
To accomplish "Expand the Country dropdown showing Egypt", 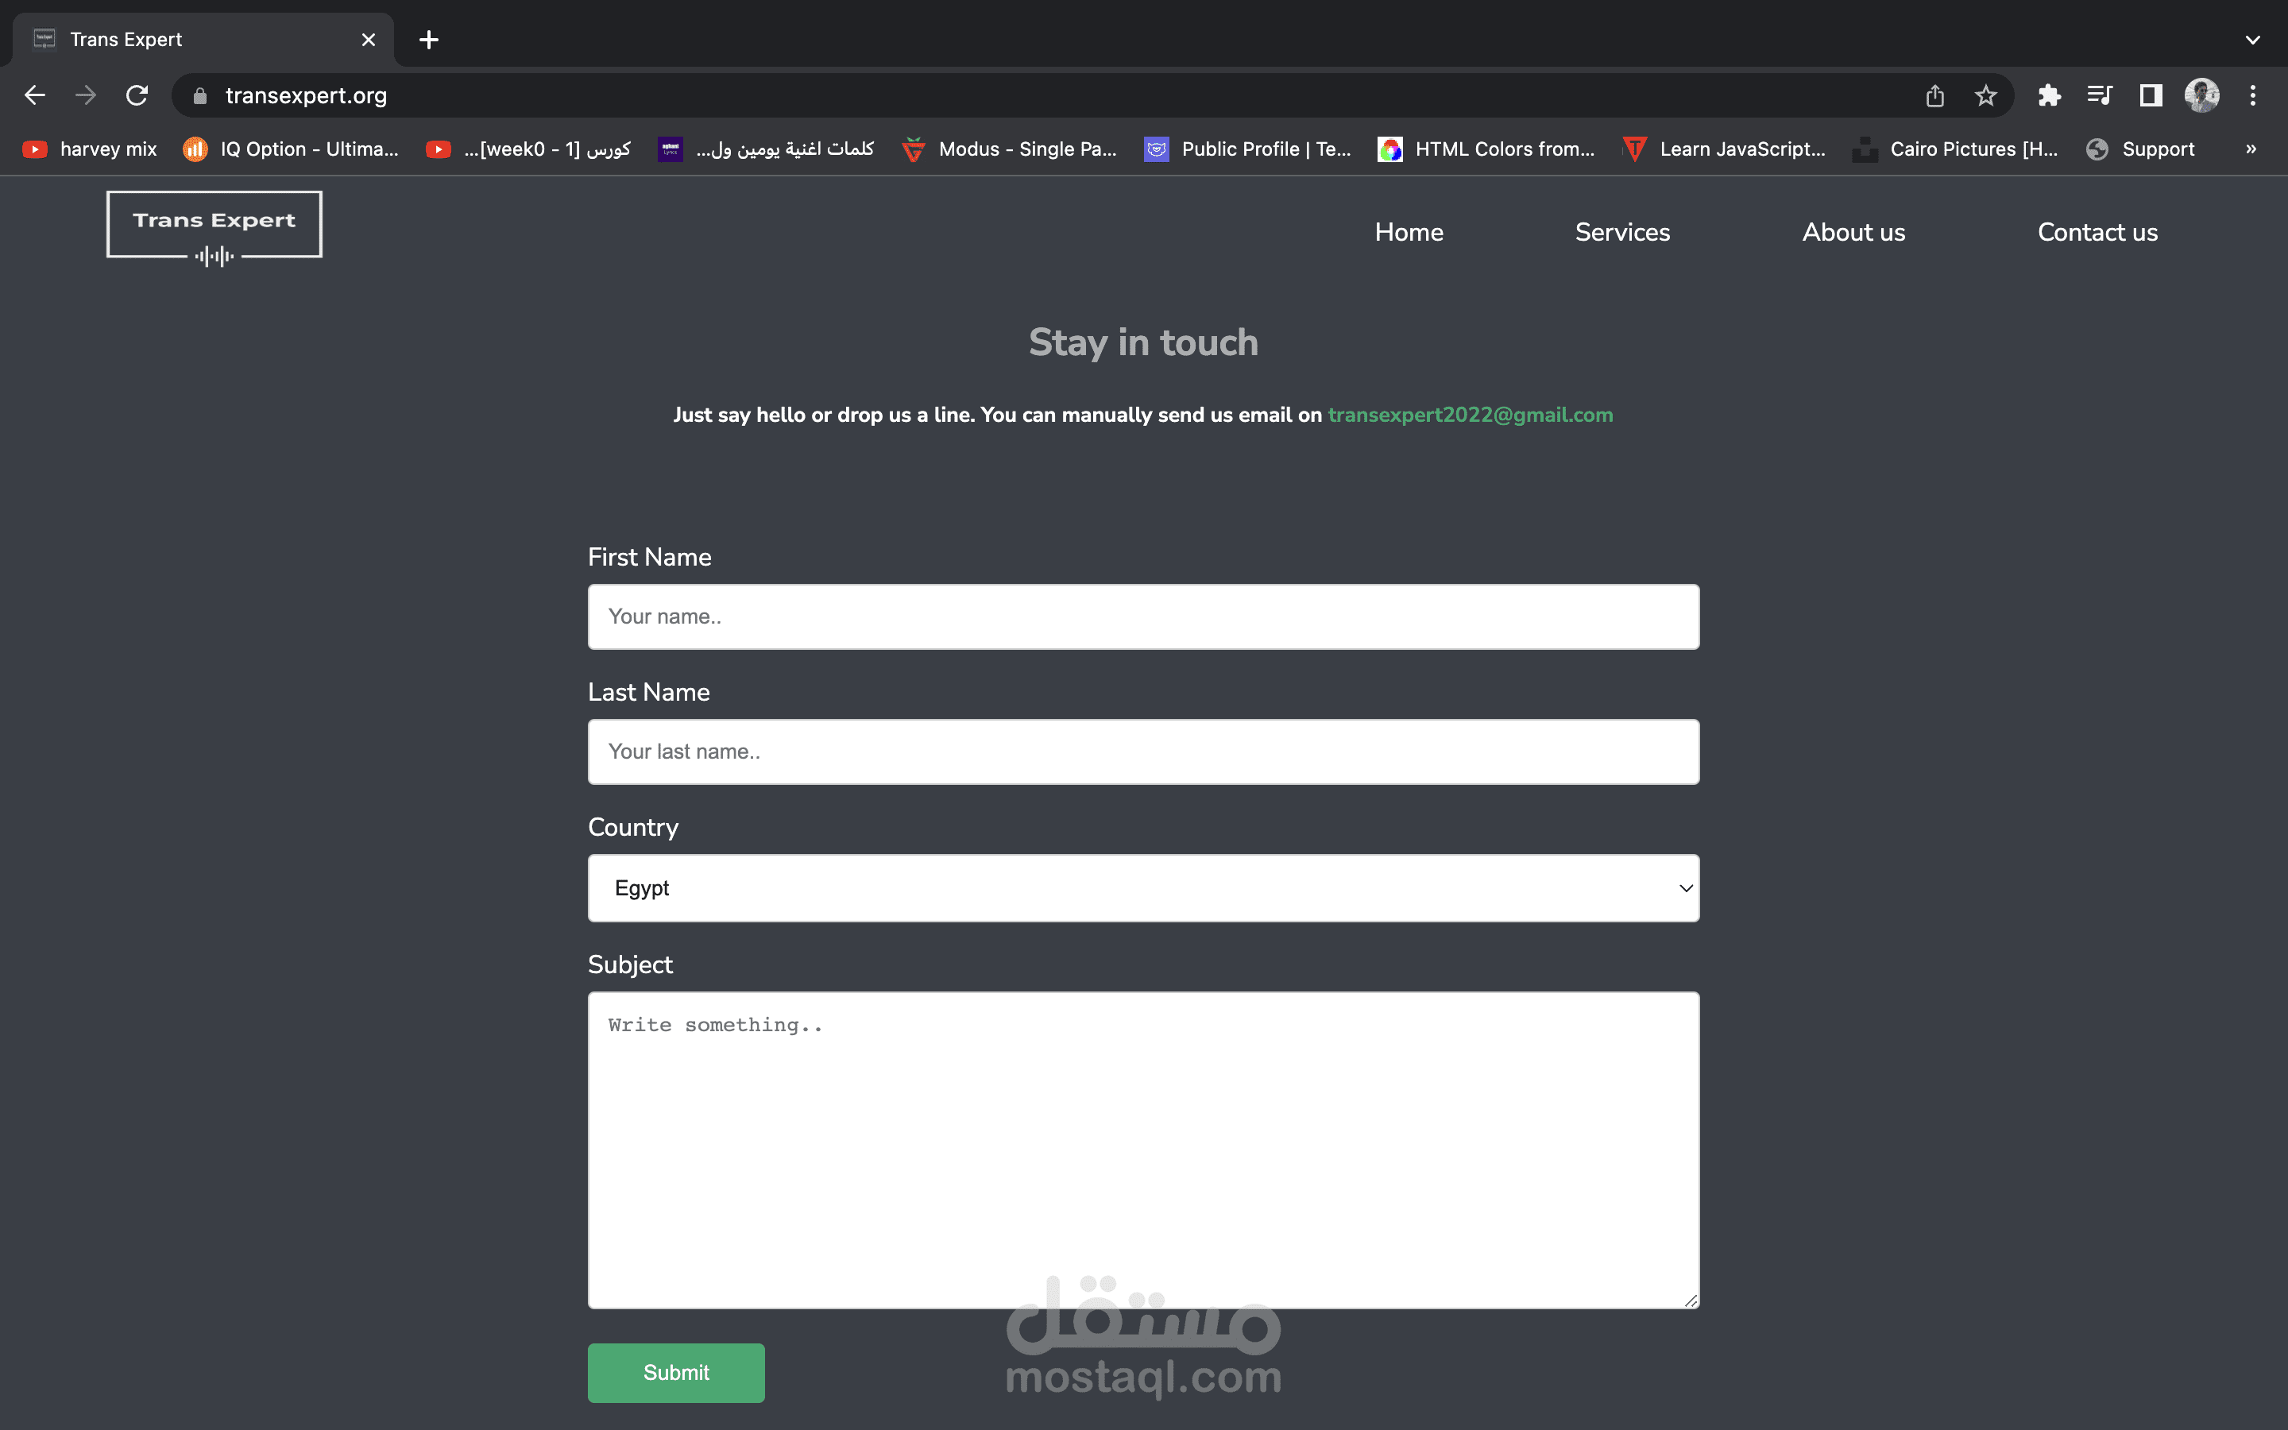I will pos(1143,888).
